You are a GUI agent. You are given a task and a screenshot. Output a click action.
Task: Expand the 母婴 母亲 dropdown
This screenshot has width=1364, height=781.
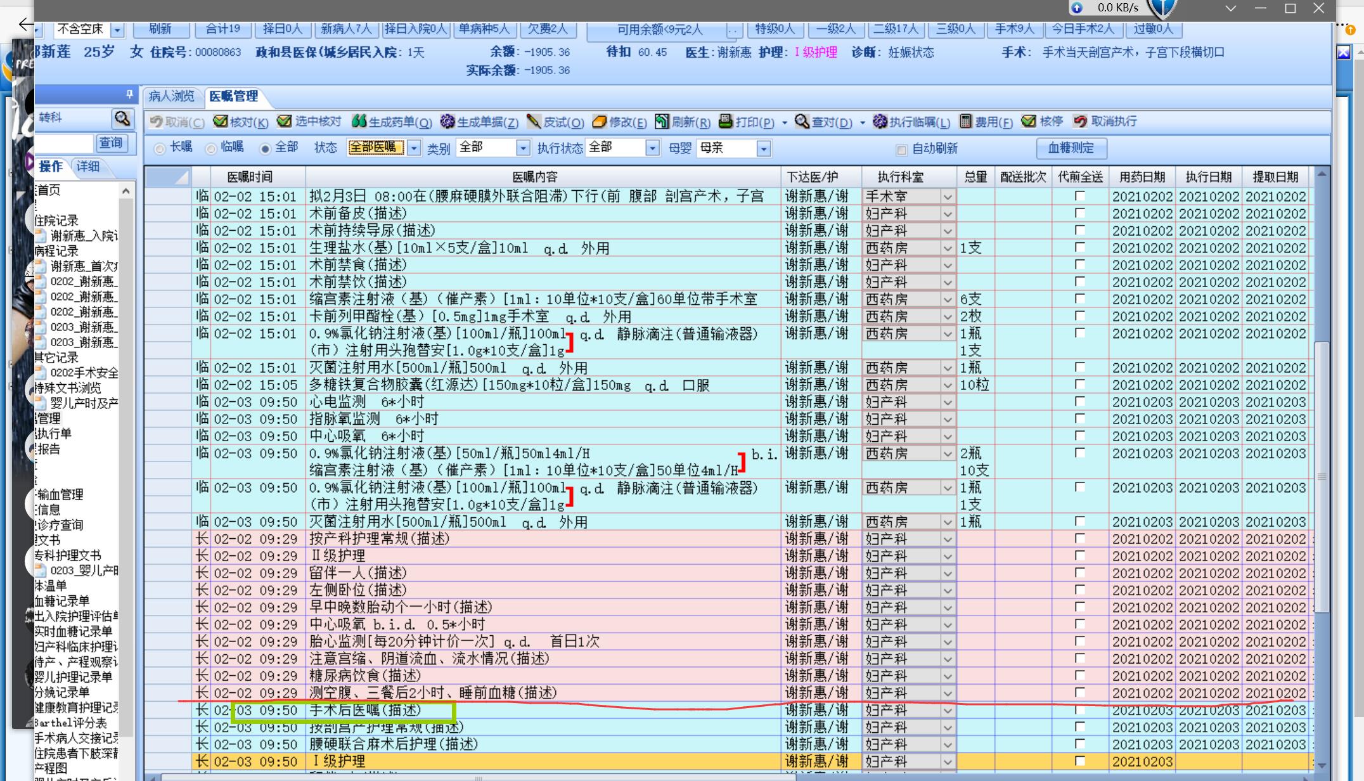764,148
